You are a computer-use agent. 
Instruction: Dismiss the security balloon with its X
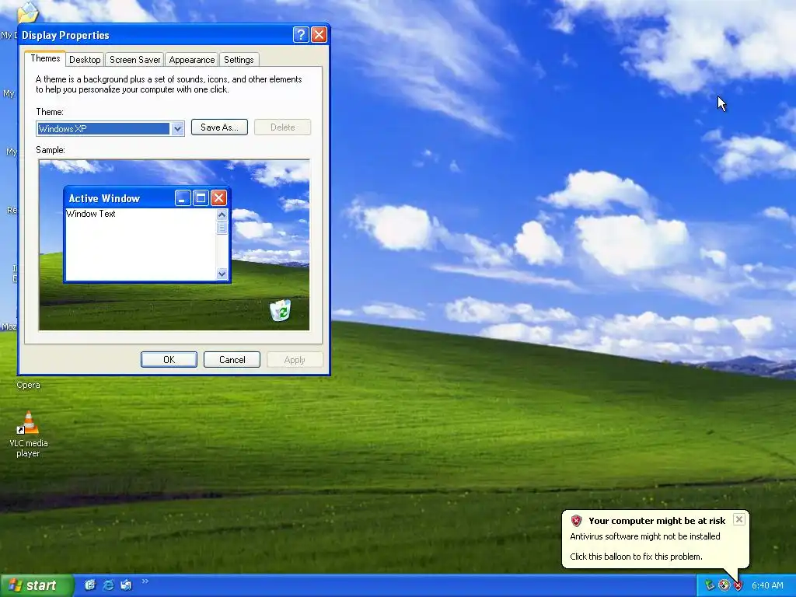tap(739, 519)
